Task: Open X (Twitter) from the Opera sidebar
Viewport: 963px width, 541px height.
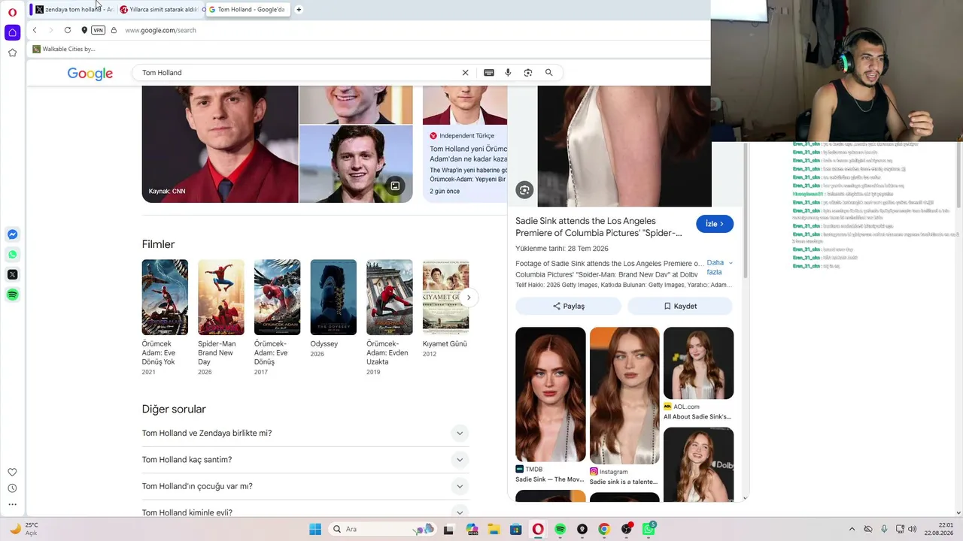Action: [x=12, y=274]
